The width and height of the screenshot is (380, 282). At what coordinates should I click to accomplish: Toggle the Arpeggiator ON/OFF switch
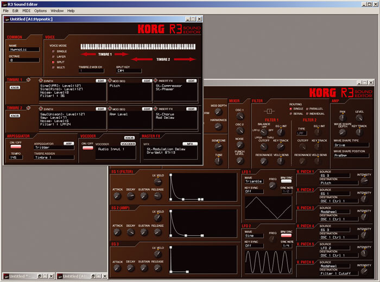(16, 146)
